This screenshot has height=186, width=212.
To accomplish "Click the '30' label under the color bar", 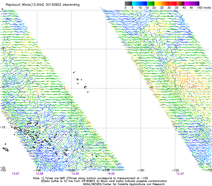I will (169, 7).
